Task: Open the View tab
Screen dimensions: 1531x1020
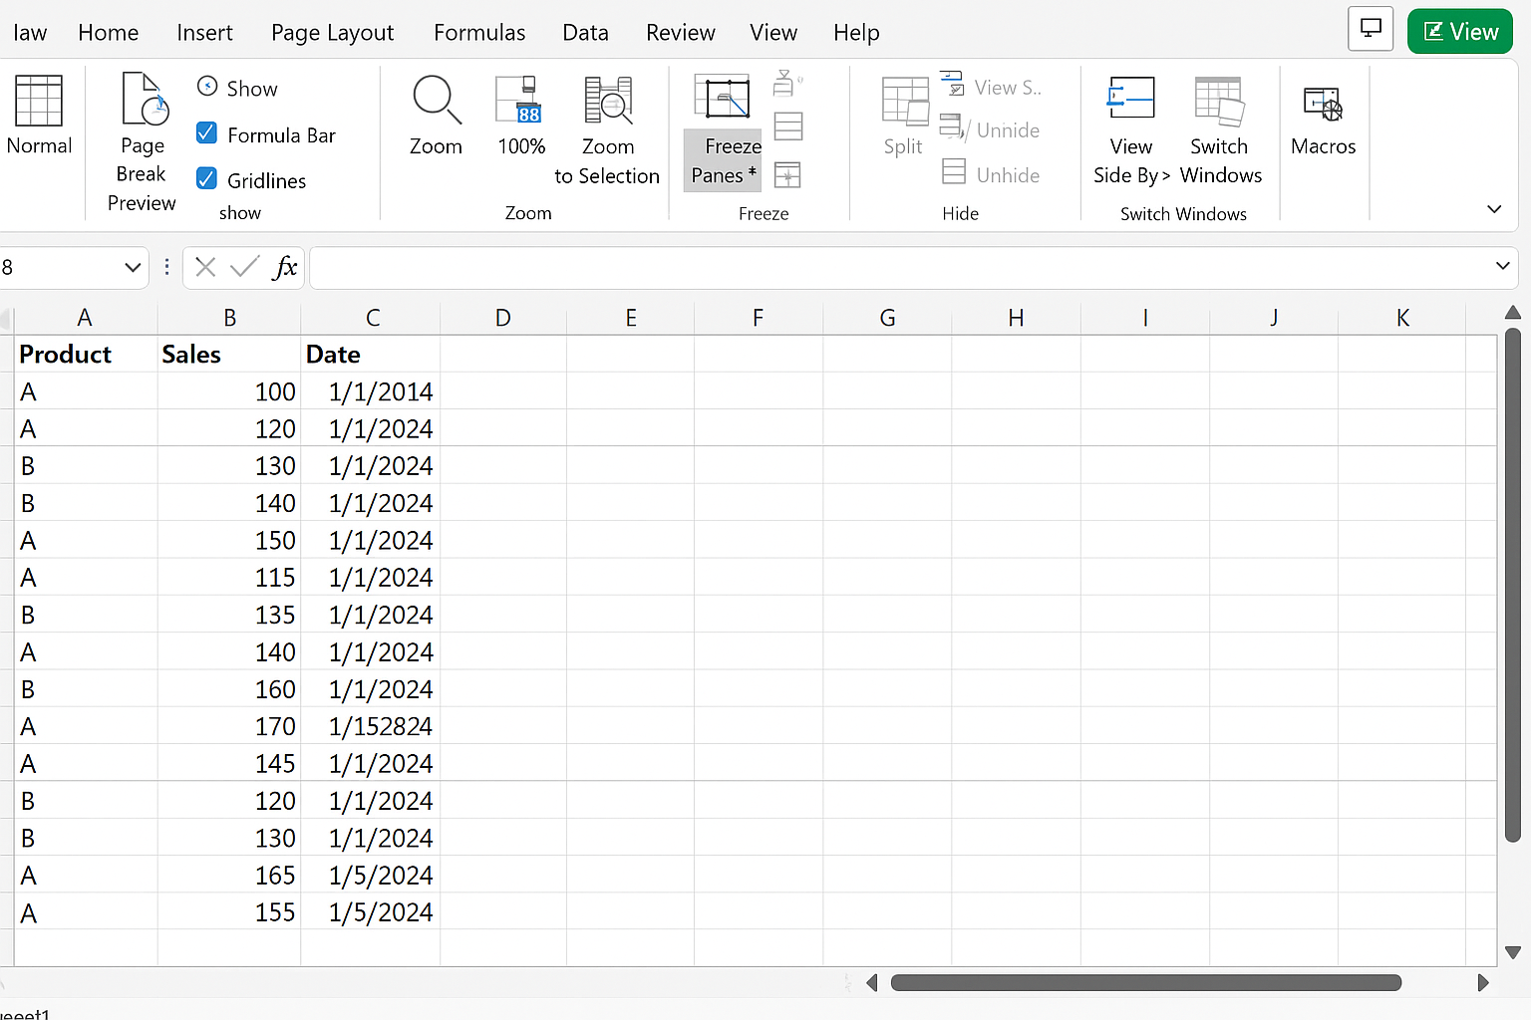Action: (773, 33)
